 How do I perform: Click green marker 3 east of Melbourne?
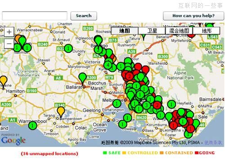pyautogui.click(x=147, y=105)
